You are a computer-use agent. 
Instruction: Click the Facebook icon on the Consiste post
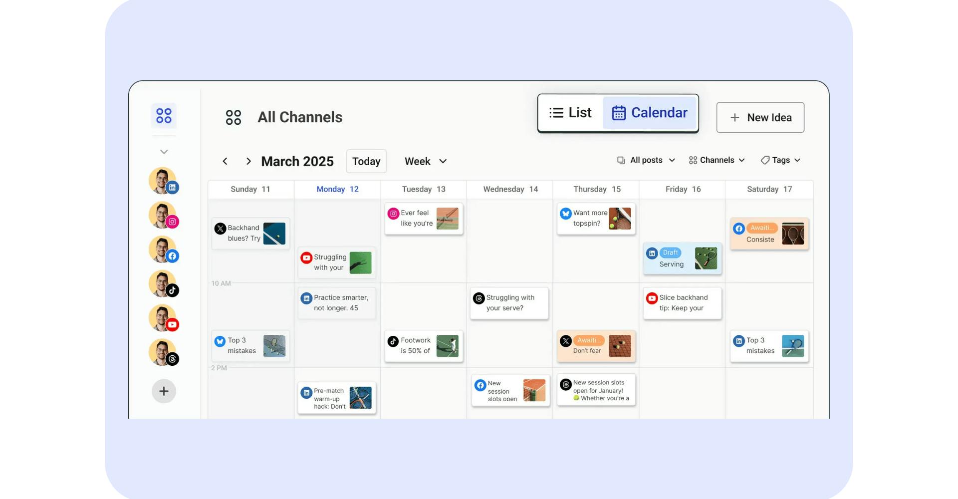(739, 229)
